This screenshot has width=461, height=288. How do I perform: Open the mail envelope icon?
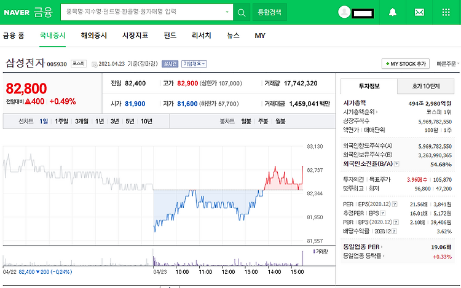[x=419, y=12]
